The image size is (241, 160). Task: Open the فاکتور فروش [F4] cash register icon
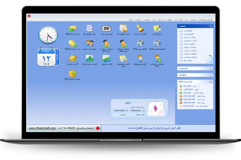[157, 43]
